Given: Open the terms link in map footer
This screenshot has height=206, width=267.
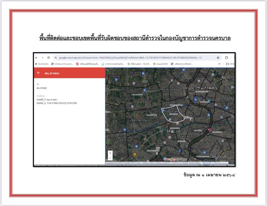Looking at the screenshot, I should point(207,163).
